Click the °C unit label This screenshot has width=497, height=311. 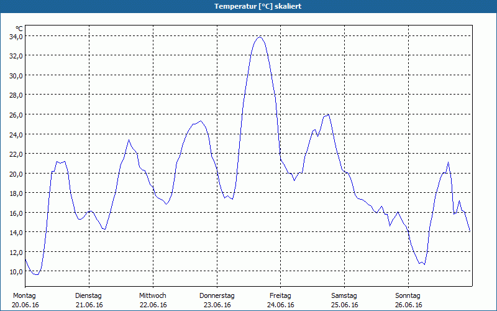coord(19,29)
